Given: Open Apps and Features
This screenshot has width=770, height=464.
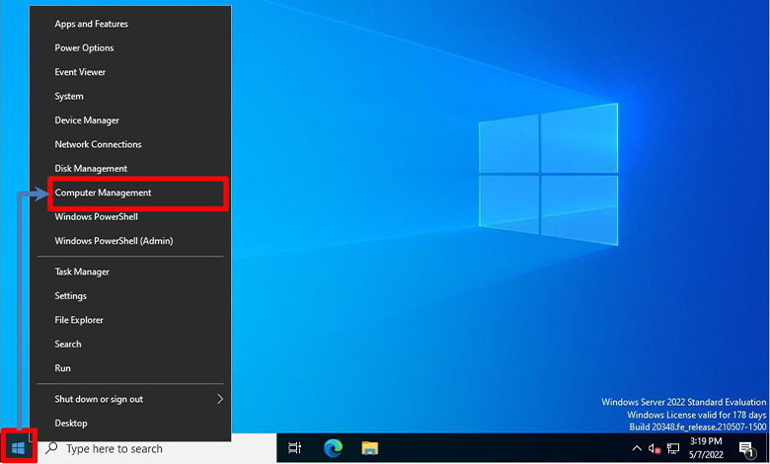Looking at the screenshot, I should pyautogui.click(x=130, y=24).
